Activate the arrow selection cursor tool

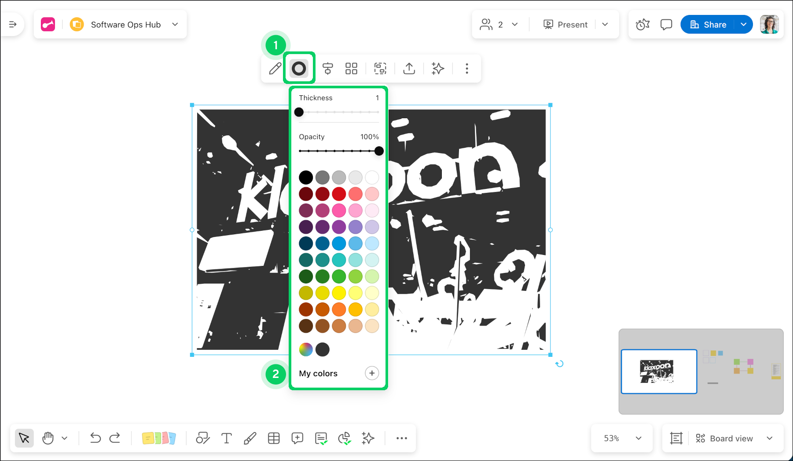(24, 438)
